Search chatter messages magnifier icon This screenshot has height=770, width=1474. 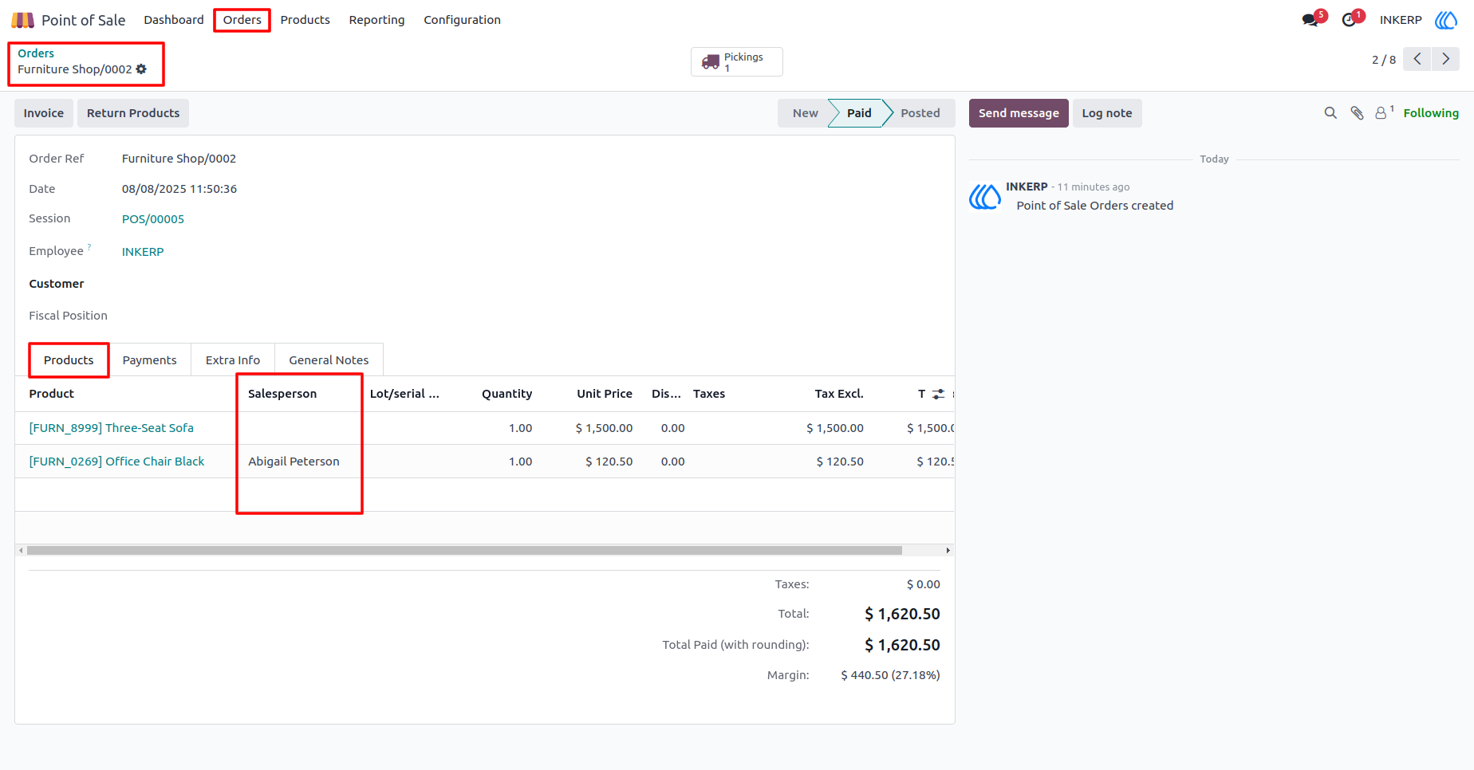1330,113
